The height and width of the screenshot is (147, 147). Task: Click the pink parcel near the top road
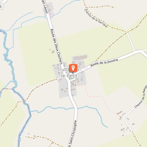click(52, 14)
